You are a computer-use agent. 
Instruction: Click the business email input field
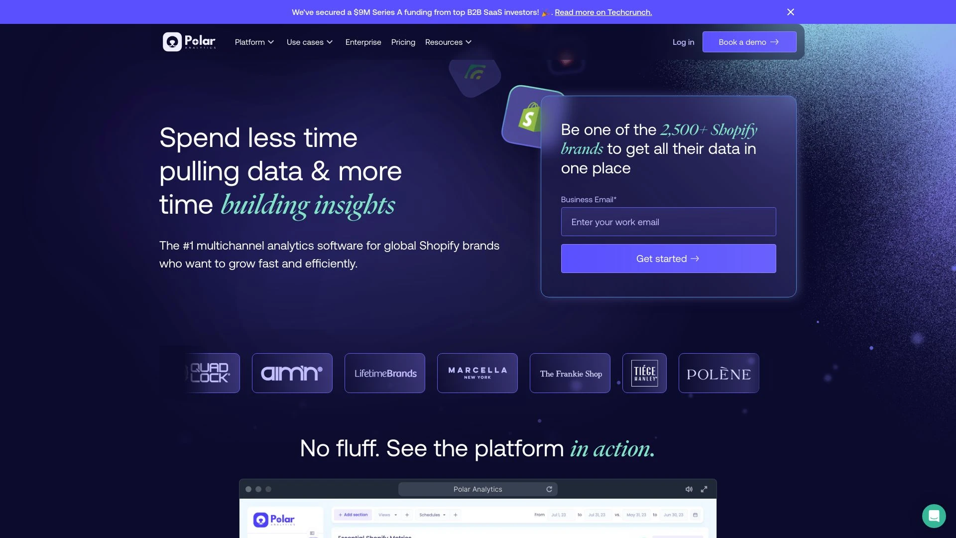click(x=668, y=221)
